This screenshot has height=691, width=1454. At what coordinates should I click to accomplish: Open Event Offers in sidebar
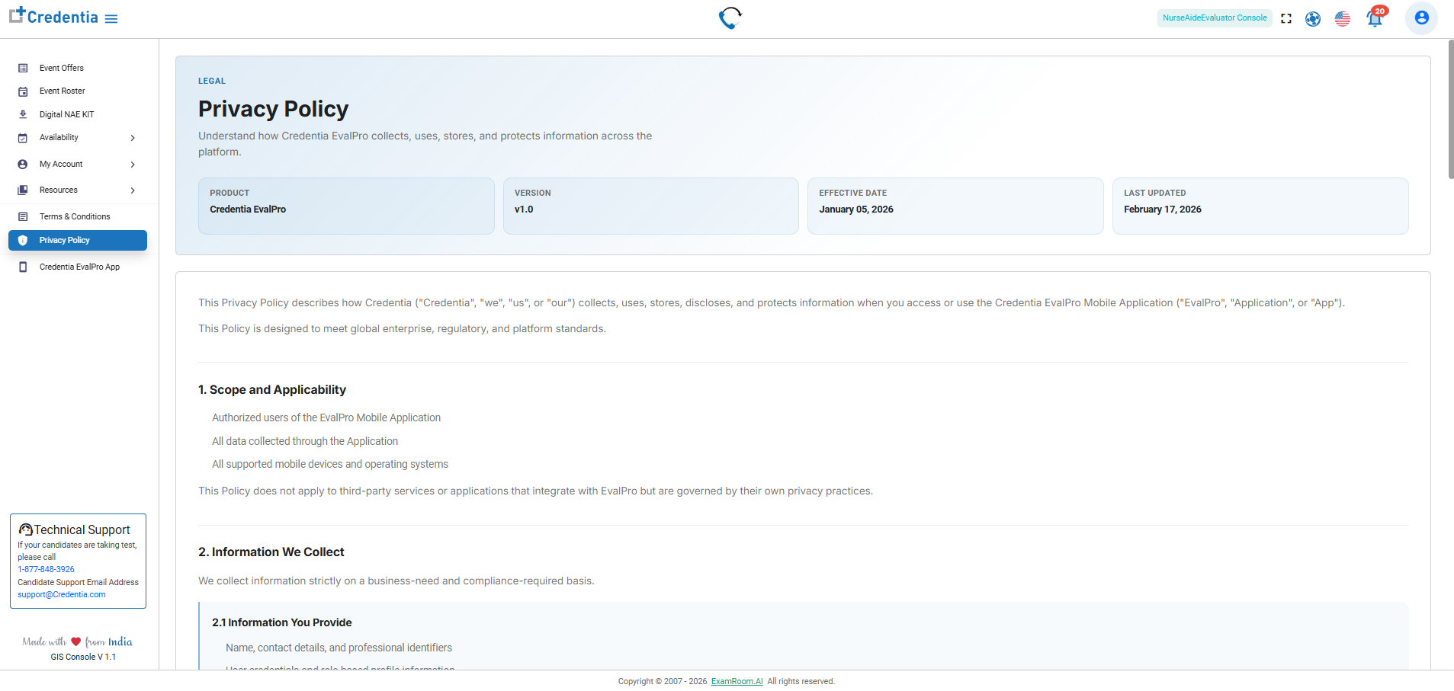tap(62, 69)
